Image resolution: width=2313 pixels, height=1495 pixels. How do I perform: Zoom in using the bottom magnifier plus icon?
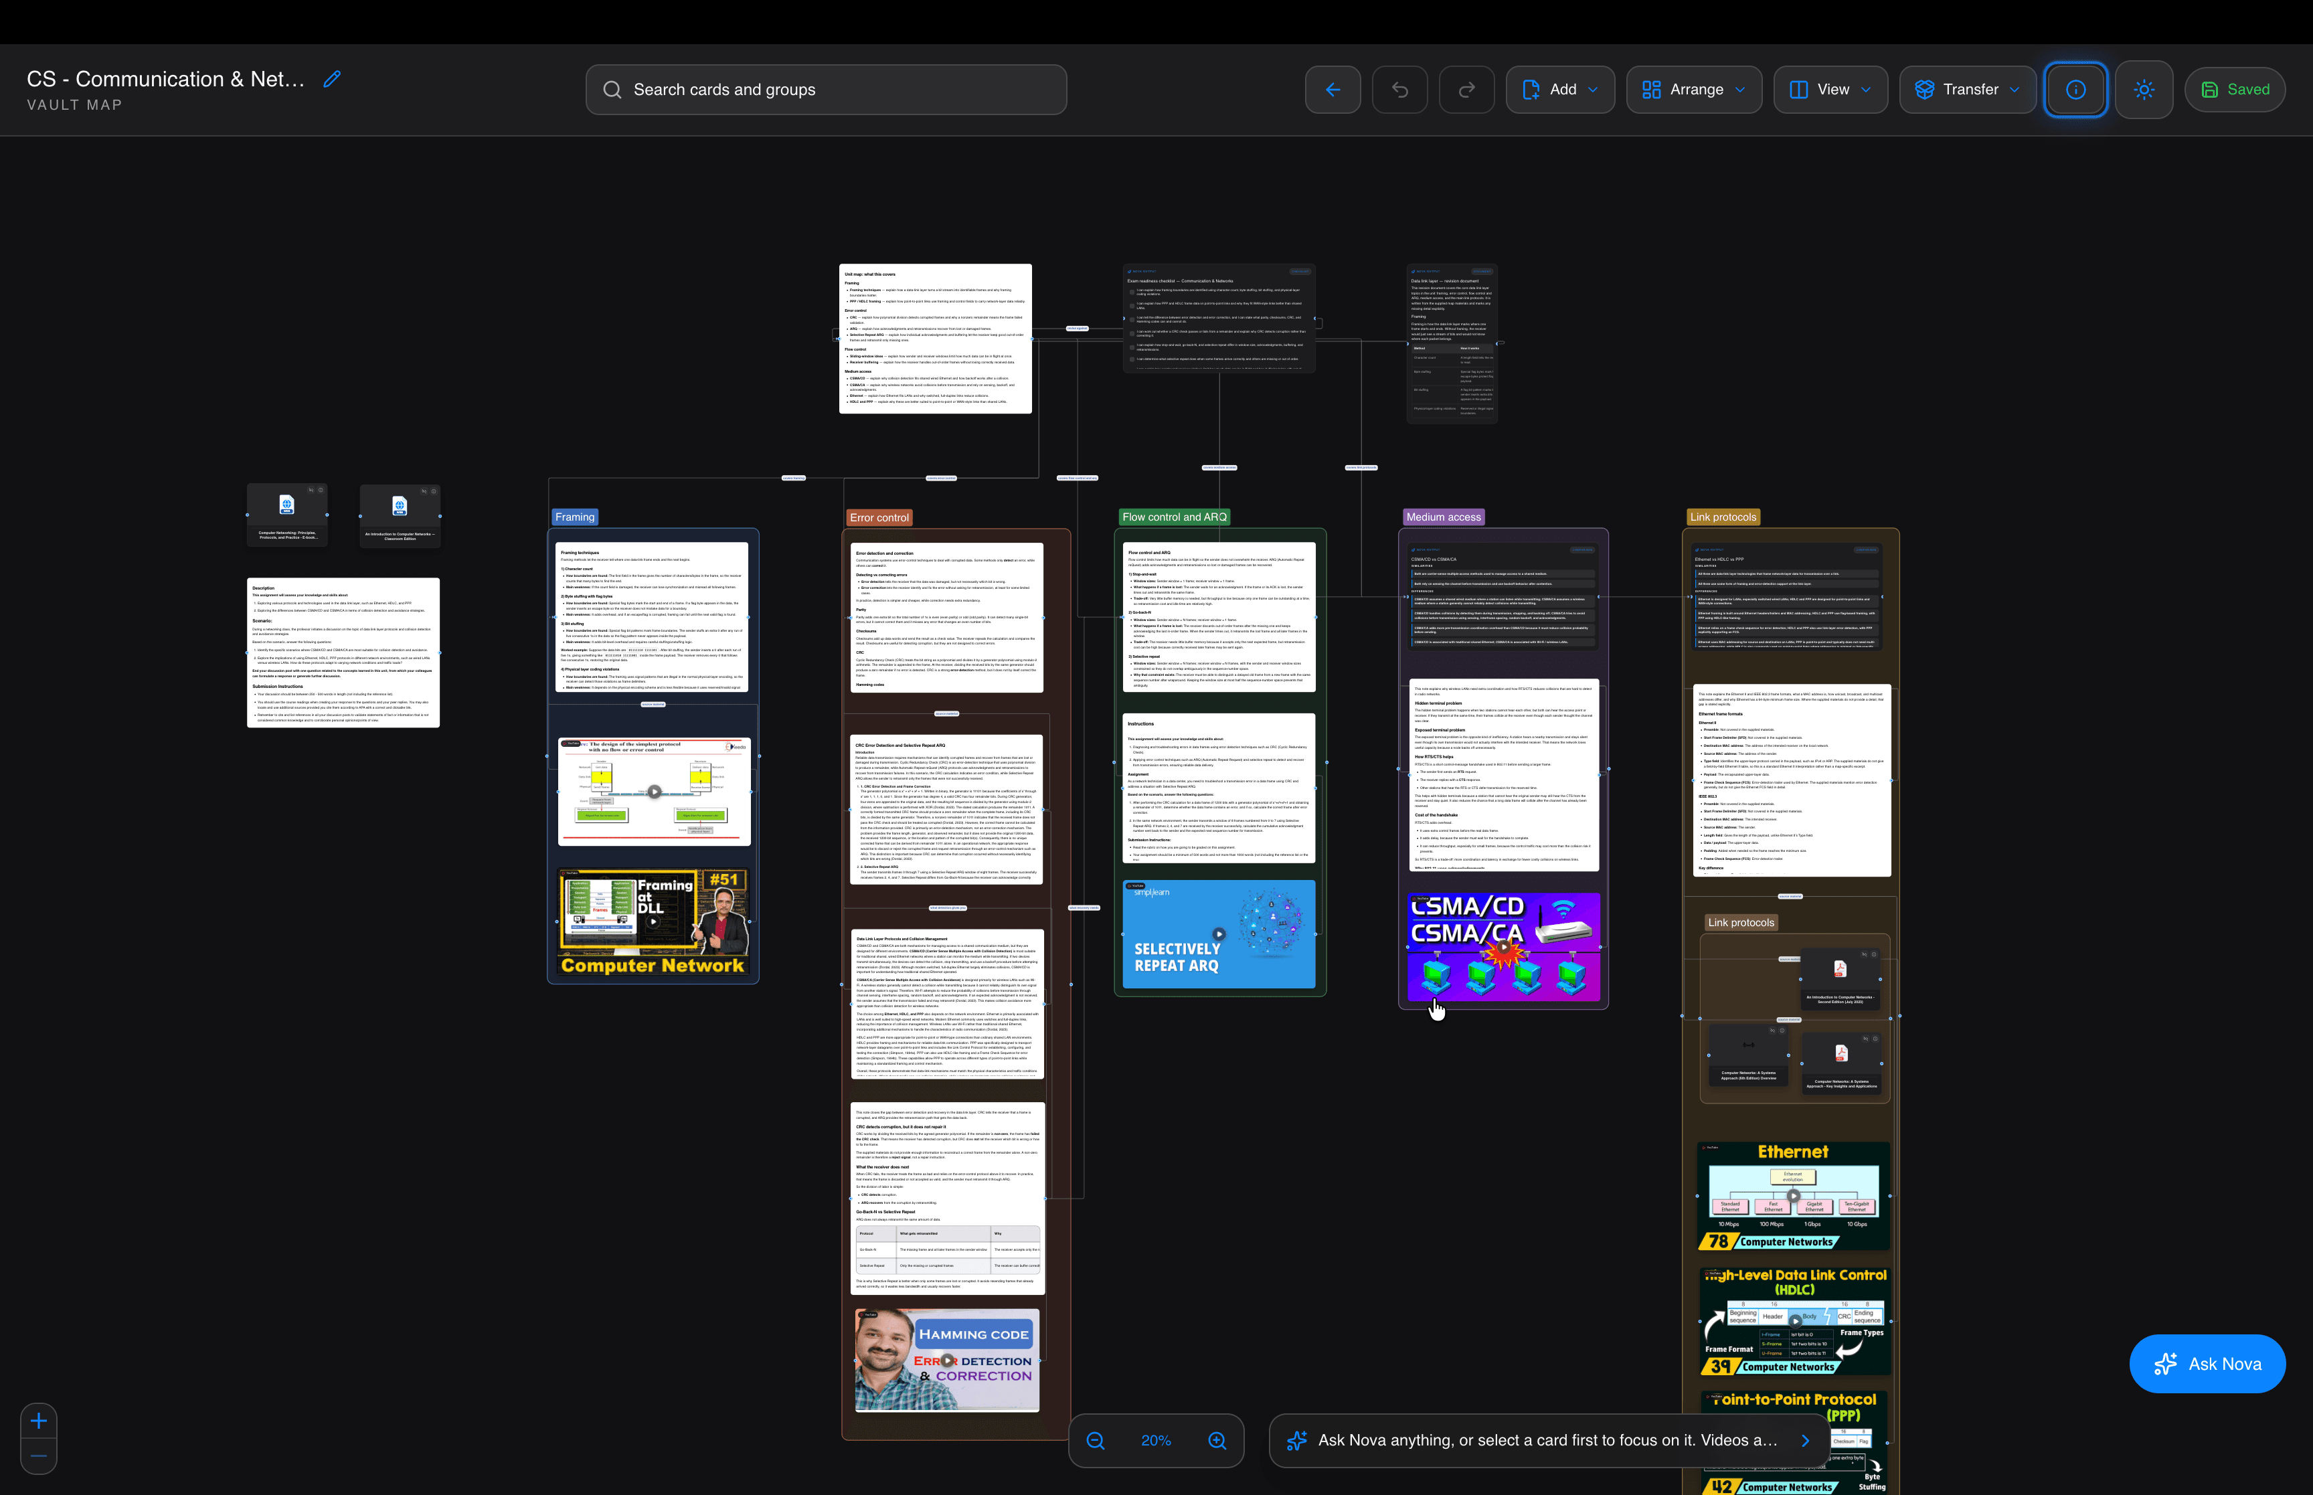click(1217, 1441)
